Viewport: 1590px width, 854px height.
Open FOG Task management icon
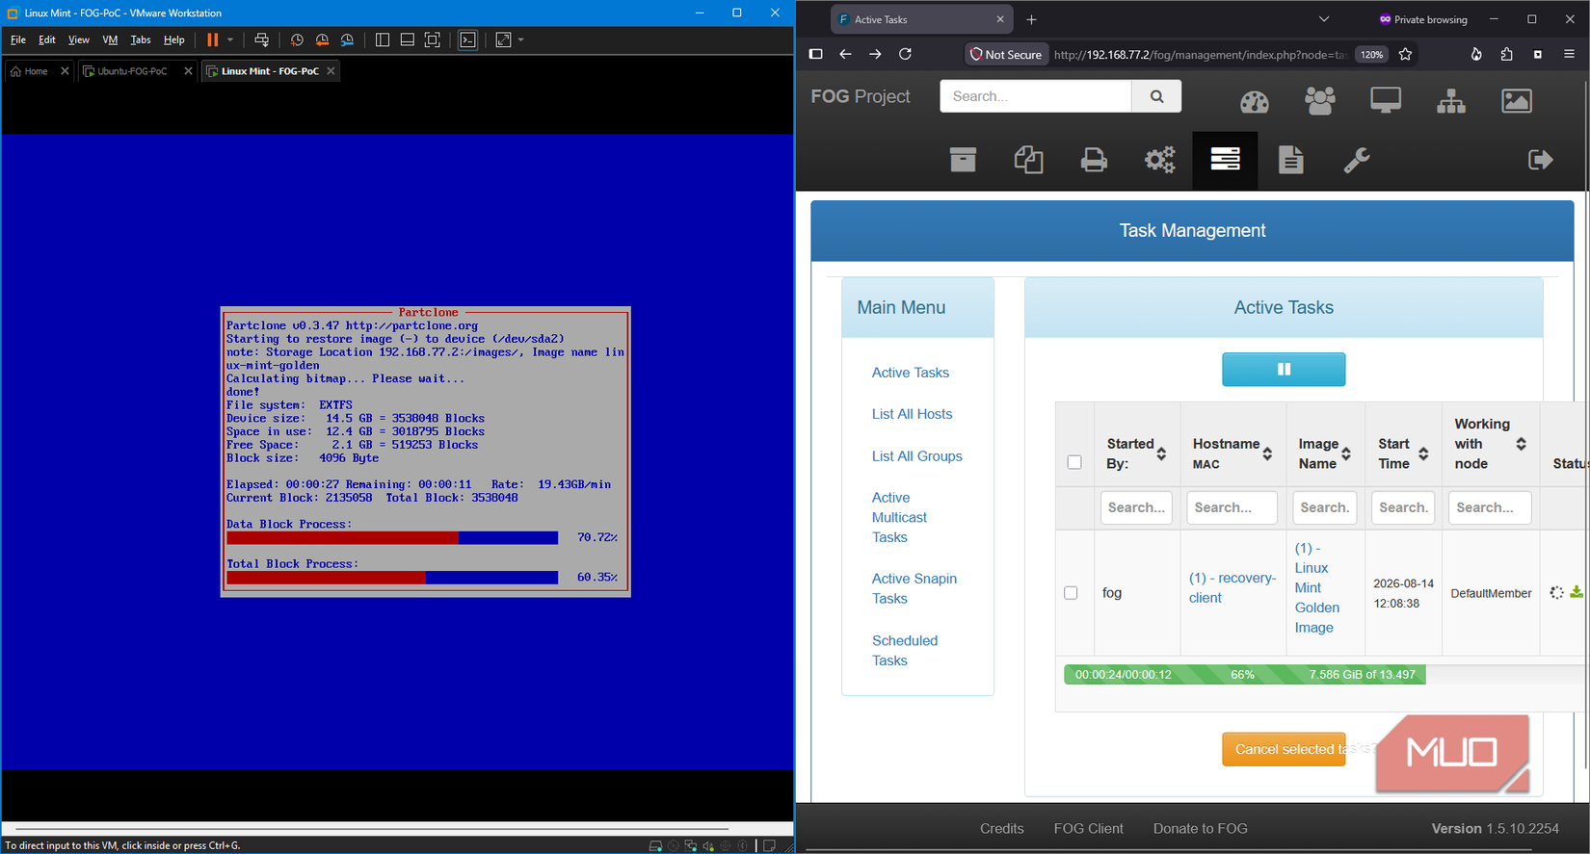coord(1225,160)
